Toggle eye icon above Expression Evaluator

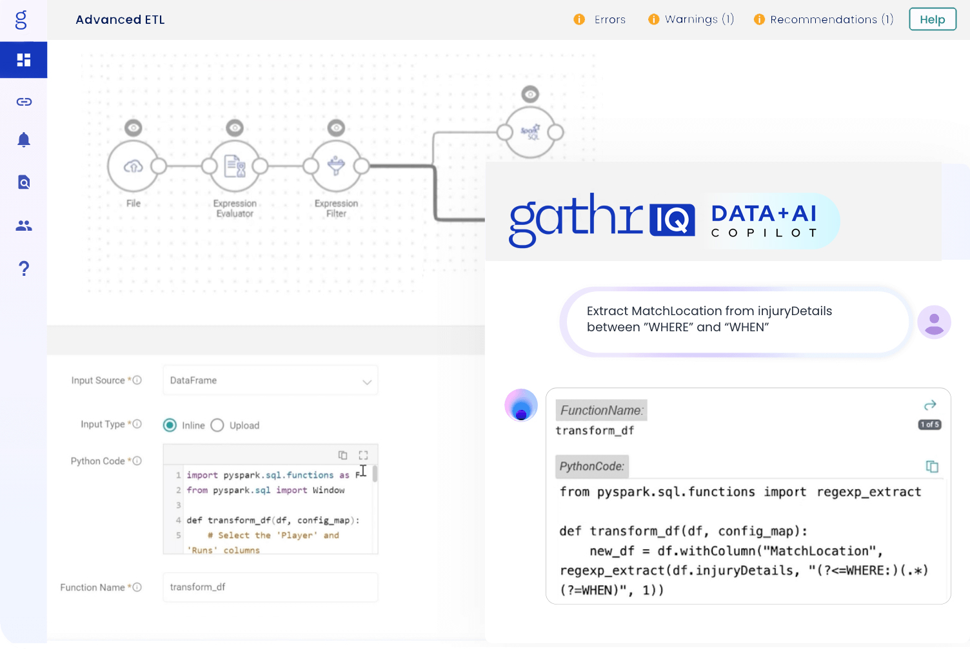(235, 128)
